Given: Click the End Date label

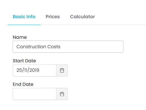Looking at the screenshot, I should coord(23,84).
